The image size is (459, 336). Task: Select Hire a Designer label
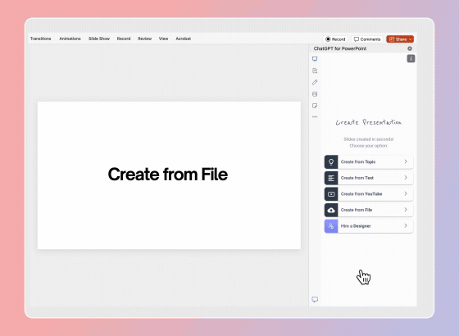356,226
